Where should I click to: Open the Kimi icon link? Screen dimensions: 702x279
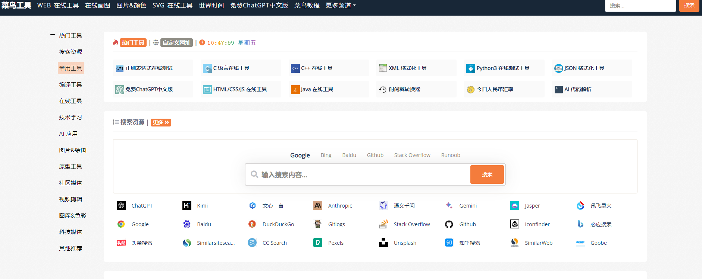tap(187, 205)
